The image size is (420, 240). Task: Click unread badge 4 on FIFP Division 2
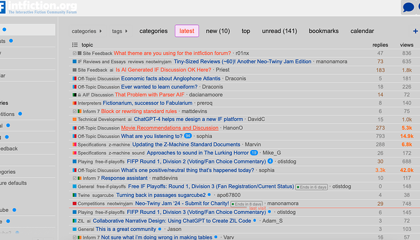point(270,161)
